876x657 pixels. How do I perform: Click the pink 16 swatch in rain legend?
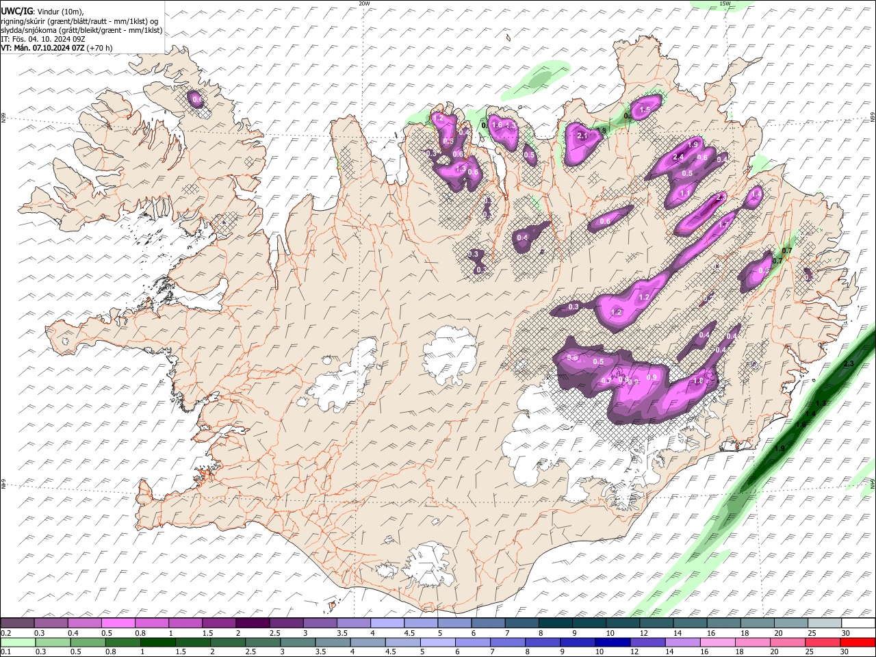click(717, 642)
